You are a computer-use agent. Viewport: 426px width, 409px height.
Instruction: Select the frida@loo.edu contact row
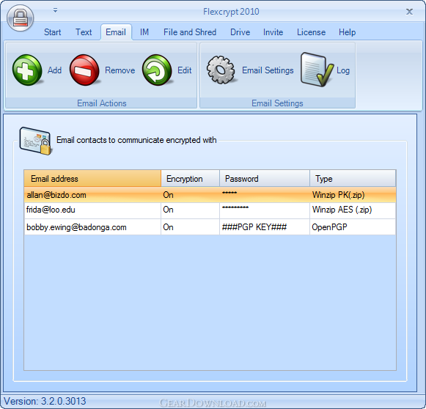coord(210,210)
